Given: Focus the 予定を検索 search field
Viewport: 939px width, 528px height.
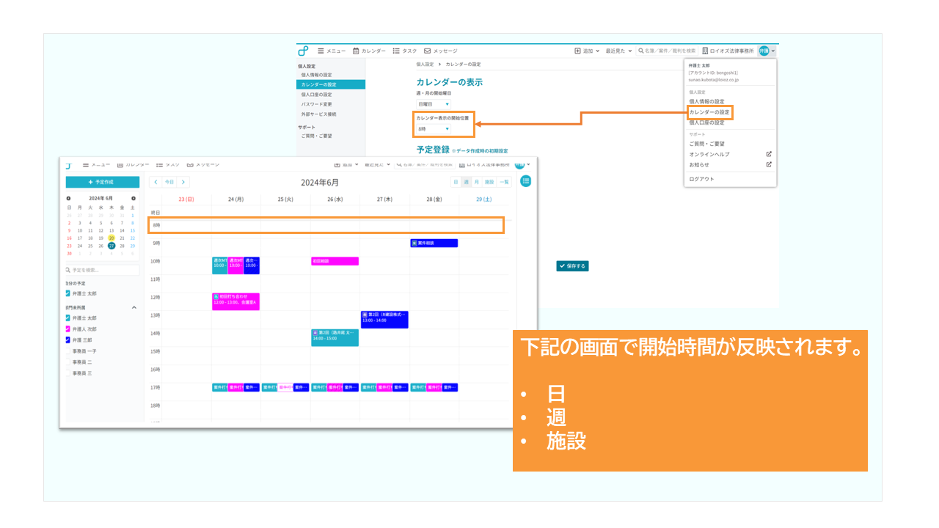Looking at the screenshot, I should (x=102, y=271).
